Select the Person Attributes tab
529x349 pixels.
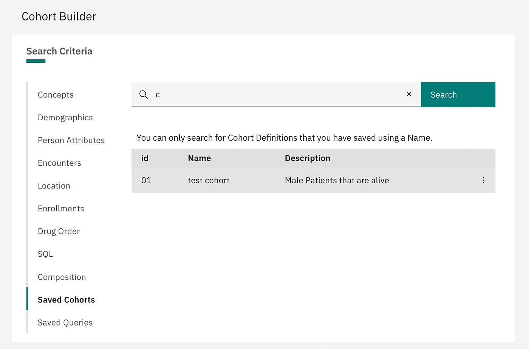tap(71, 140)
